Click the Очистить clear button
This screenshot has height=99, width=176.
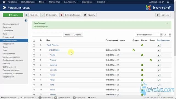(x=78, y=35)
